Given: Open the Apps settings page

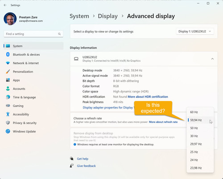Looking at the screenshot, I should [x=33, y=80].
